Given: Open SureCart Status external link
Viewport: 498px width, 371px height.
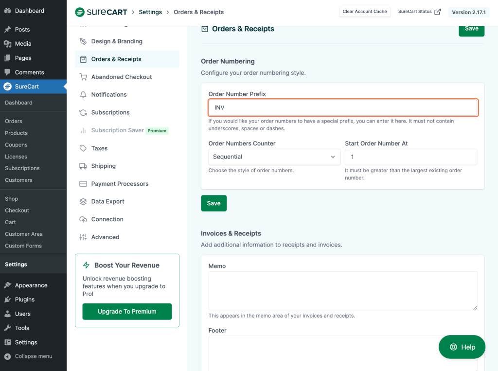Looking at the screenshot, I should 419,12.
